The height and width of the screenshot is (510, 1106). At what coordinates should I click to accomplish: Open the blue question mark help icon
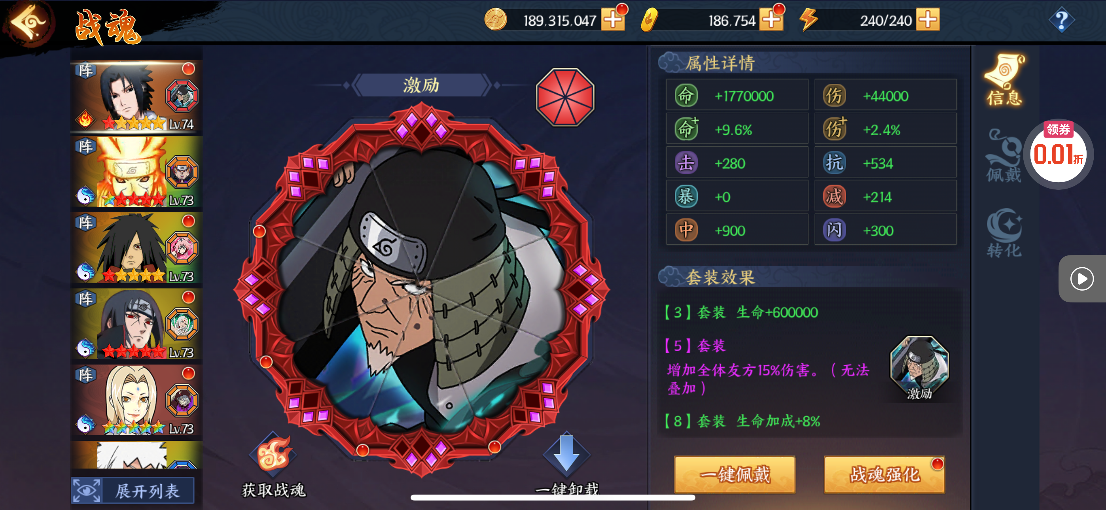click(1061, 20)
